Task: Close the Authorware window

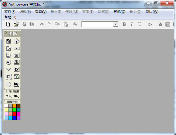Action: pos(167,3)
